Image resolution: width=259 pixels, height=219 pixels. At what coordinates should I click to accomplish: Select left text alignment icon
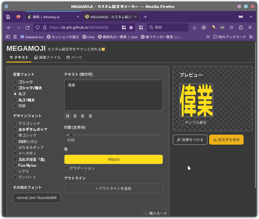[x=83, y=116]
